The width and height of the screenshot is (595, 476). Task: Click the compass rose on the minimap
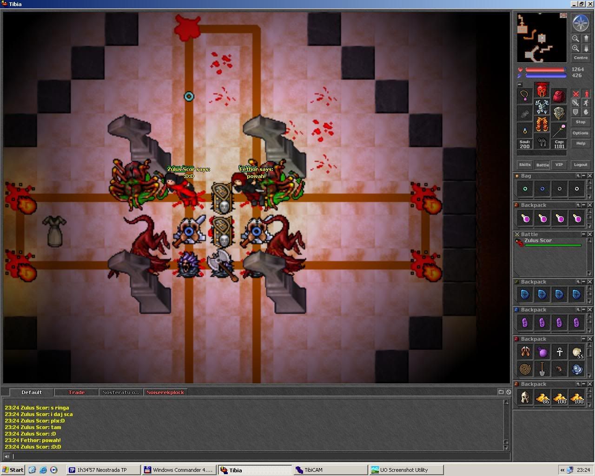click(x=581, y=23)
